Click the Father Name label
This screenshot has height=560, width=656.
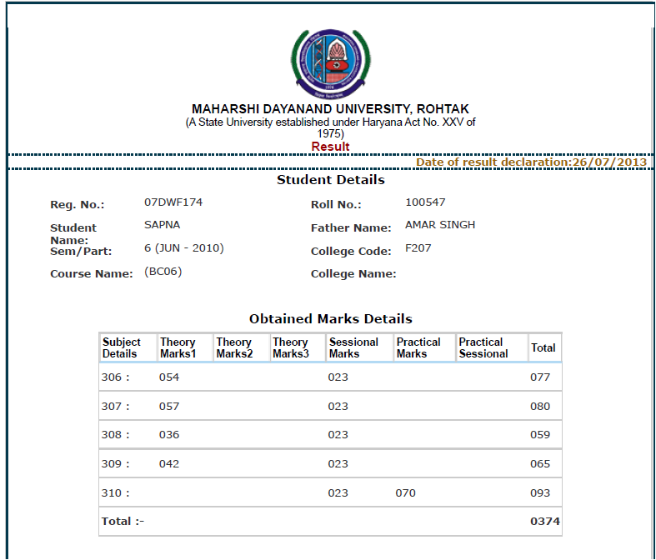click(x=351, y=228)
